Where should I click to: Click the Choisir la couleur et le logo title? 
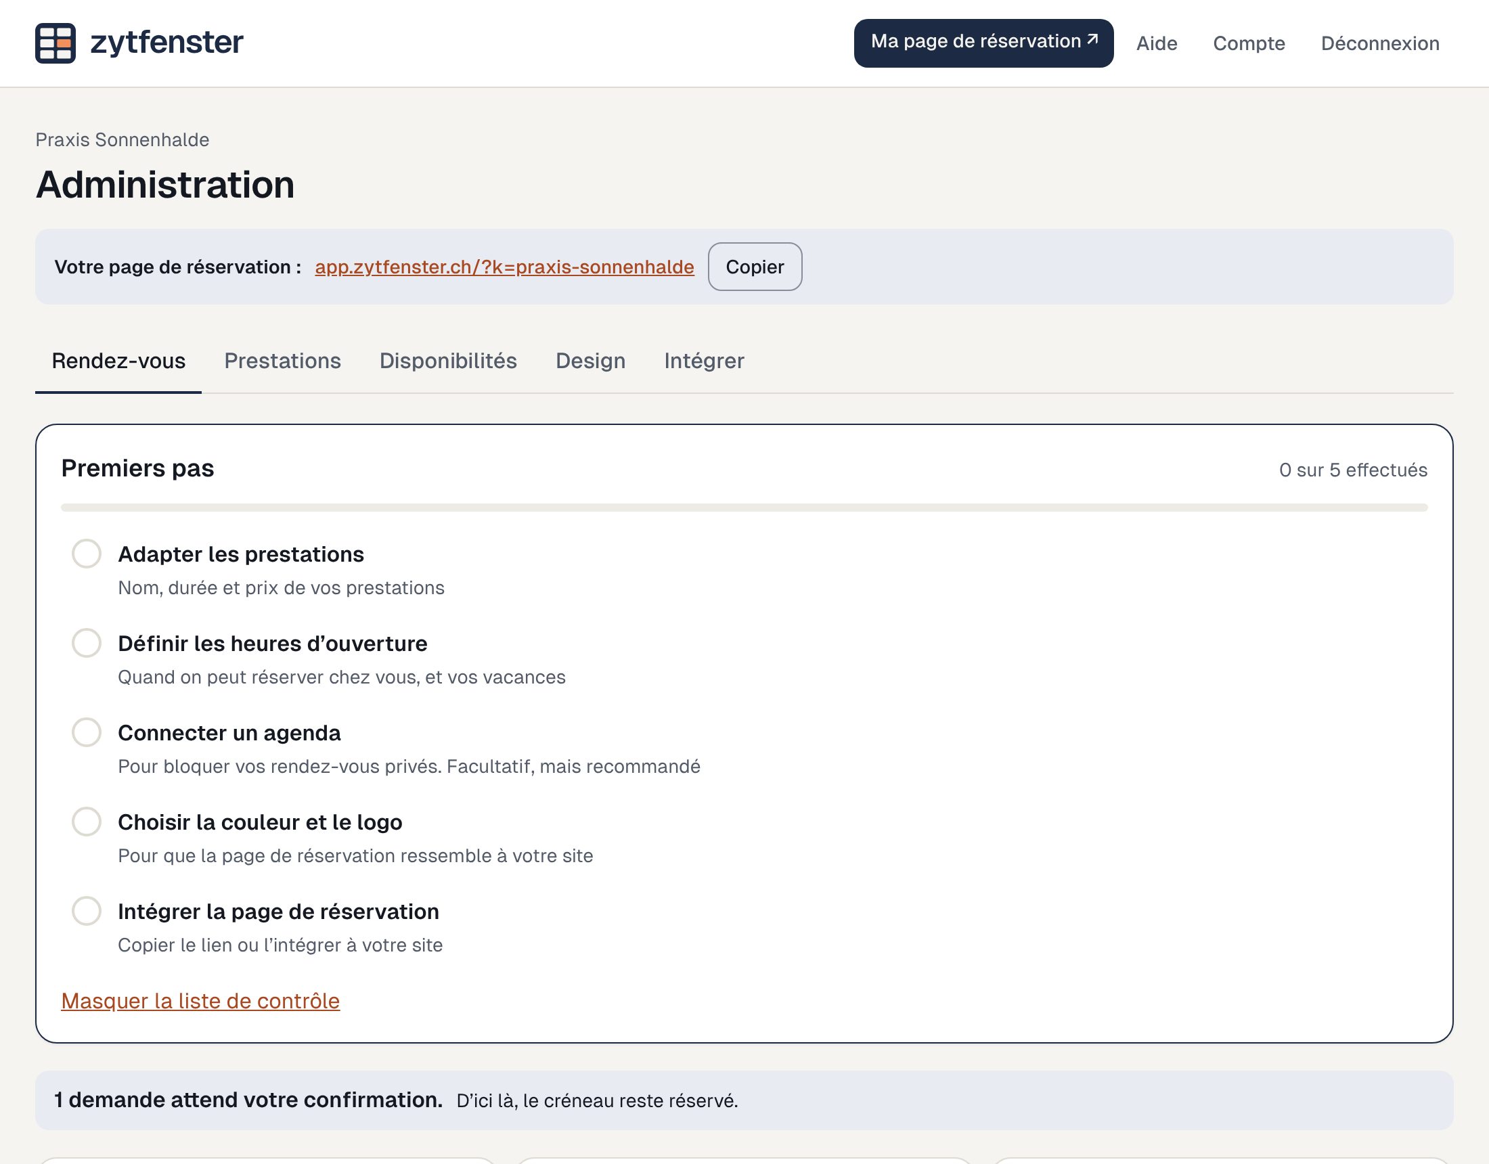coord(260,822)
